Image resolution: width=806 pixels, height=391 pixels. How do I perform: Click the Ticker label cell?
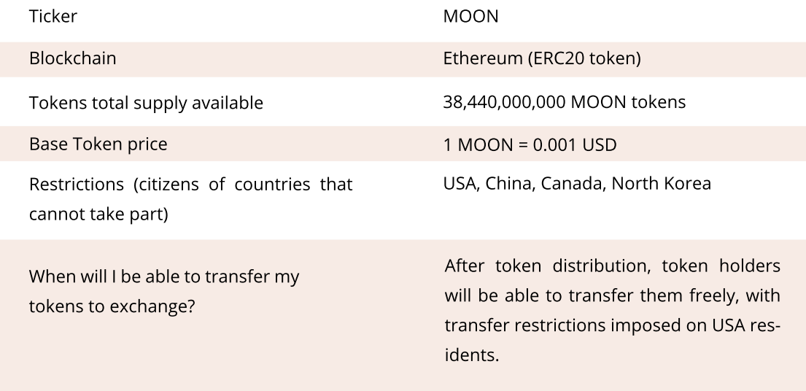pyautogui.click(x=53, y=16)
